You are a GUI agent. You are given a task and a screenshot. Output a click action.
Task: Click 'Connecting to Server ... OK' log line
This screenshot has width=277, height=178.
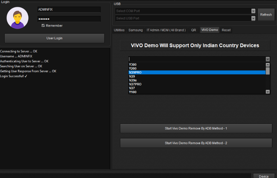click(x=19, y=51)
